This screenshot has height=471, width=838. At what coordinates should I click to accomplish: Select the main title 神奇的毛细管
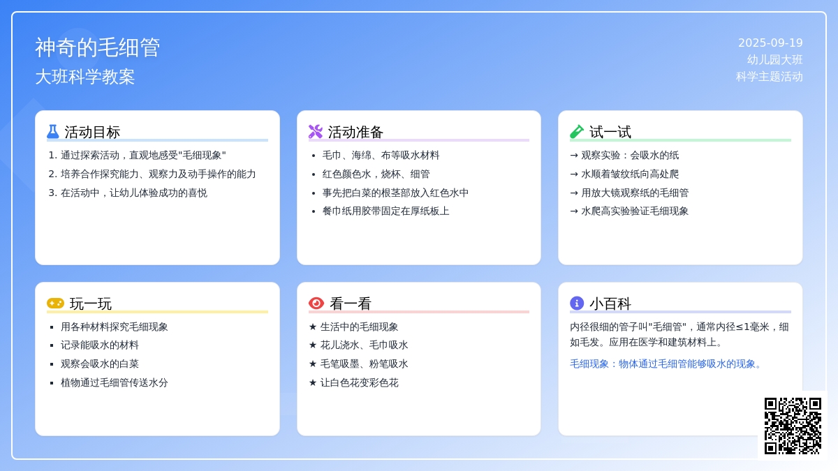98,47
